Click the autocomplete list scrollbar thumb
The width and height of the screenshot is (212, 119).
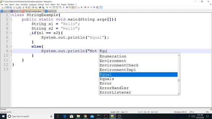tap(179, 80)
